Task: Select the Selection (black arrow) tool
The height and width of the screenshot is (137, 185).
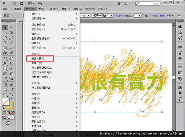Action: point(5,28)
